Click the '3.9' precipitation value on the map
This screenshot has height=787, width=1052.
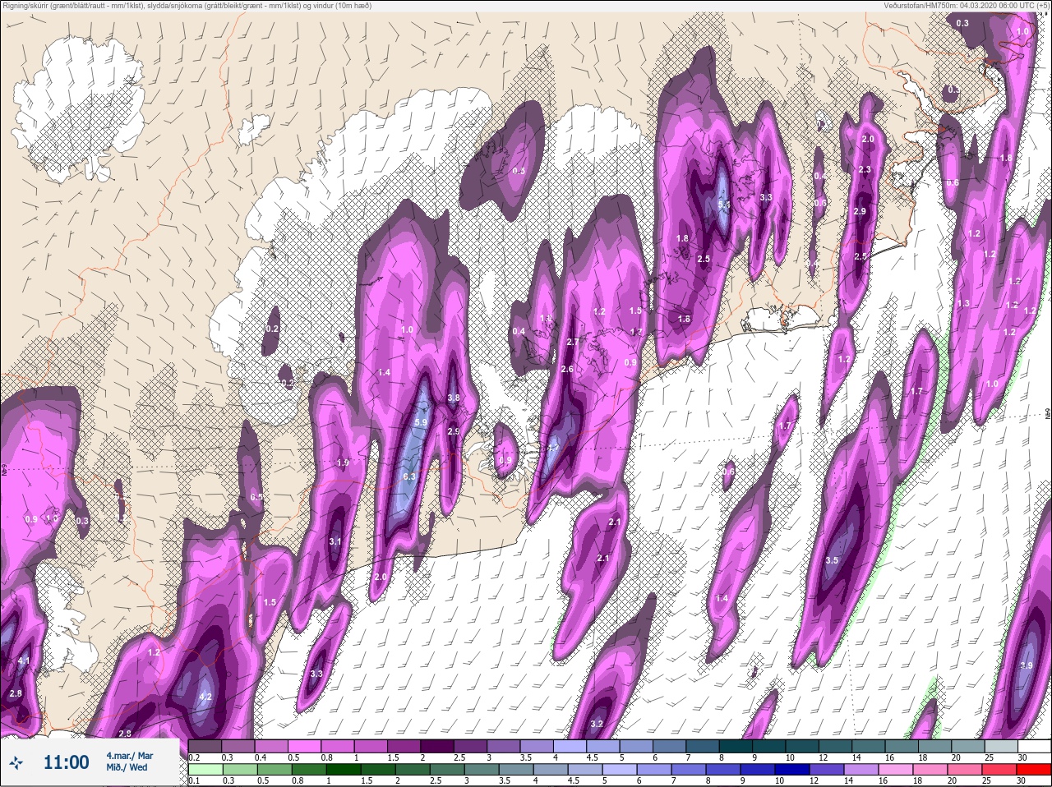click(x=1027, y=665)
